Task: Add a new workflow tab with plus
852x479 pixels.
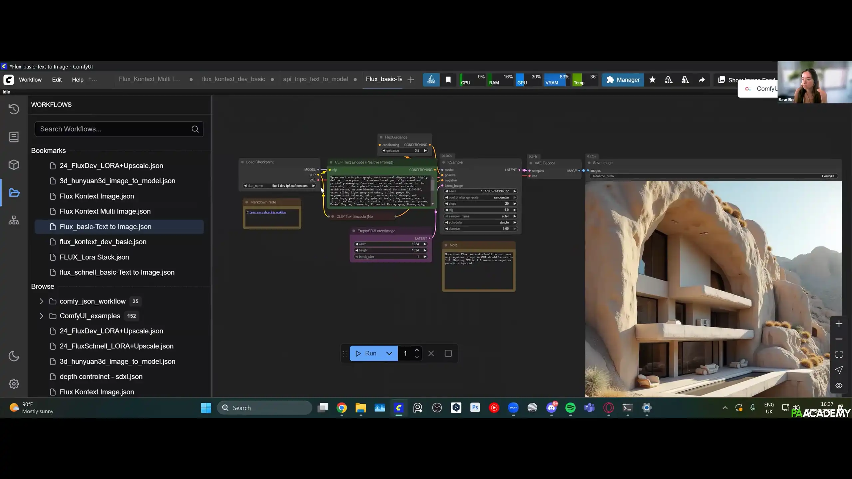Action: tap(411, 80)
